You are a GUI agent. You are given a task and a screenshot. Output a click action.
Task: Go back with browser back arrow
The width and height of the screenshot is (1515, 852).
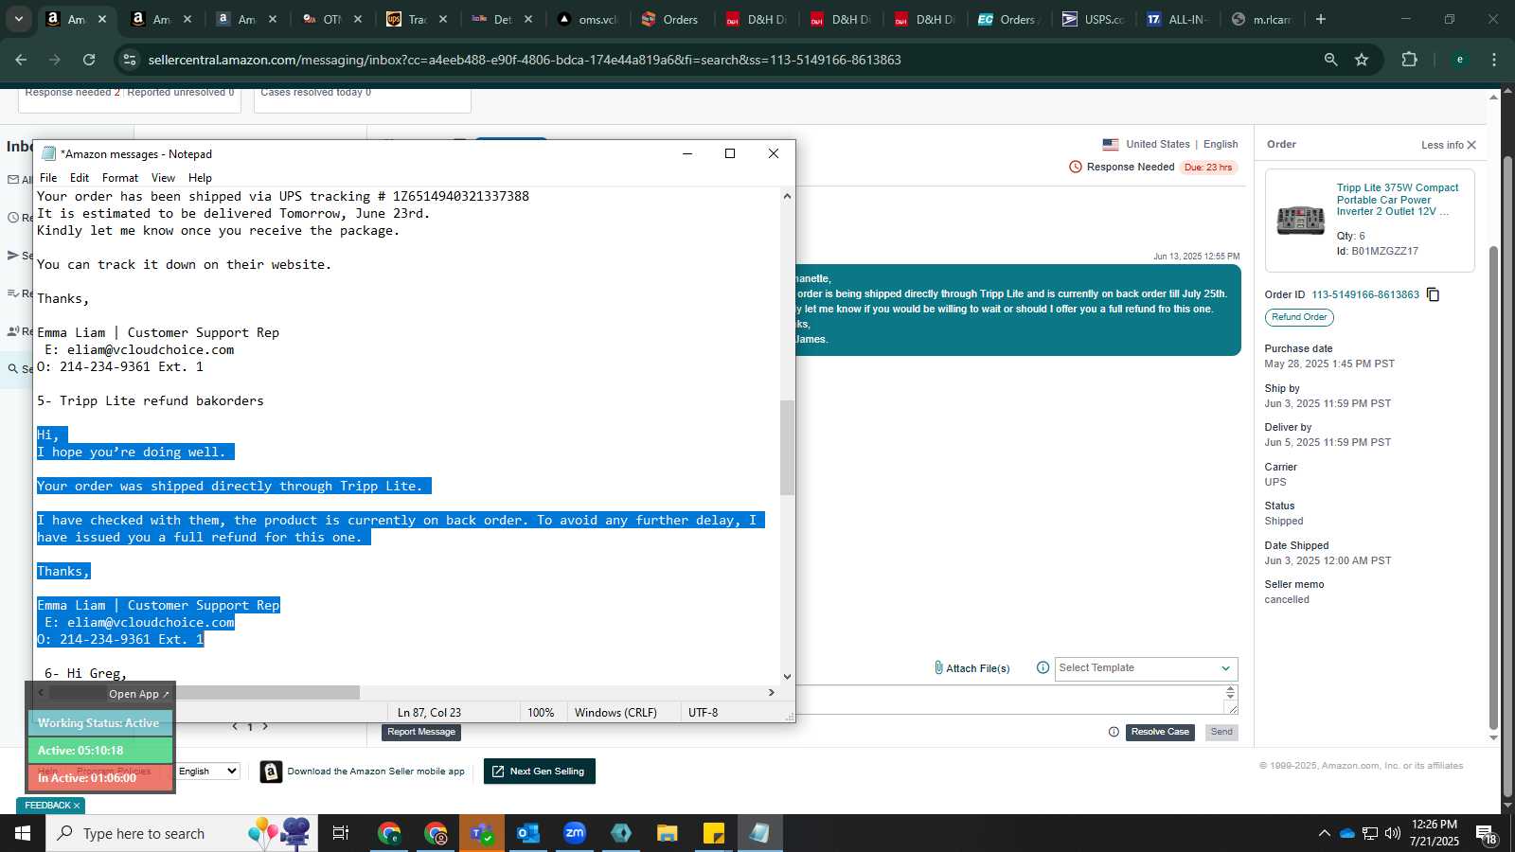(x=21, y=60)
